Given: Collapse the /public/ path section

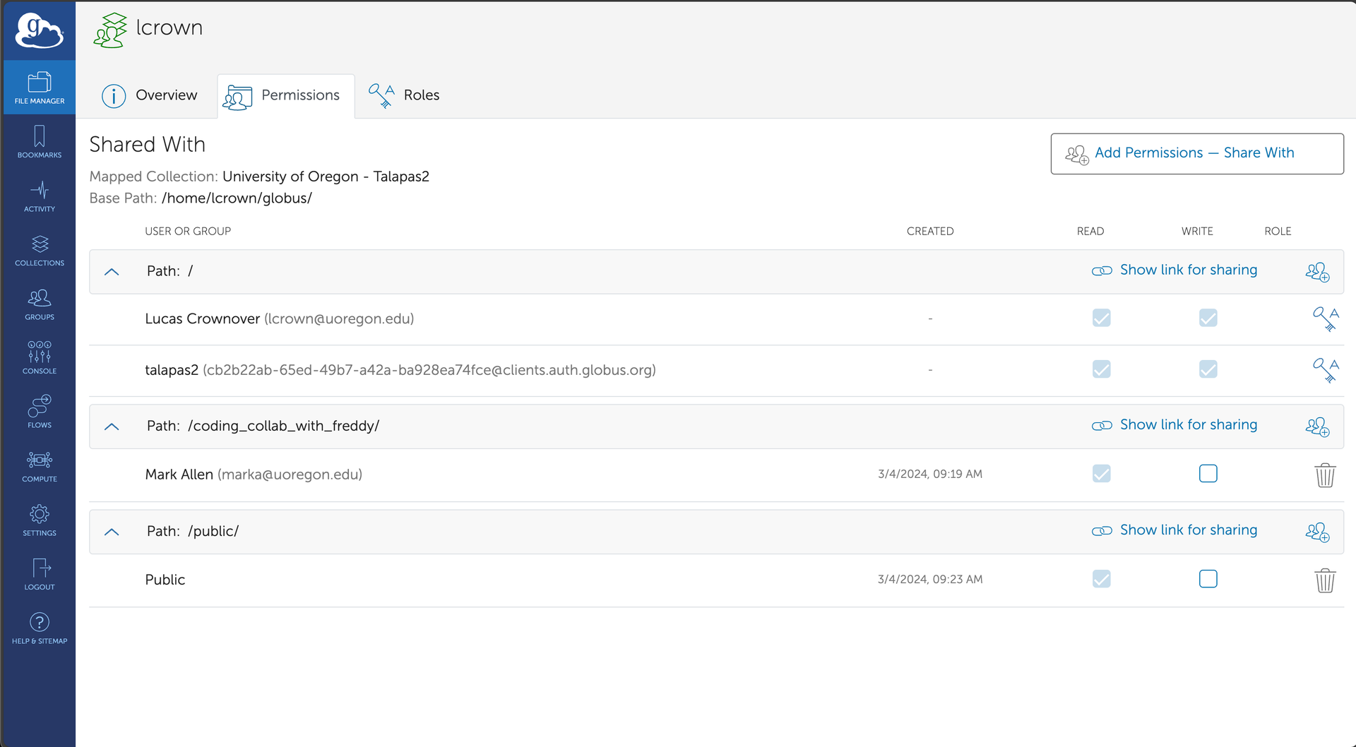Looking at the screenshot, I should click(112, 532).
